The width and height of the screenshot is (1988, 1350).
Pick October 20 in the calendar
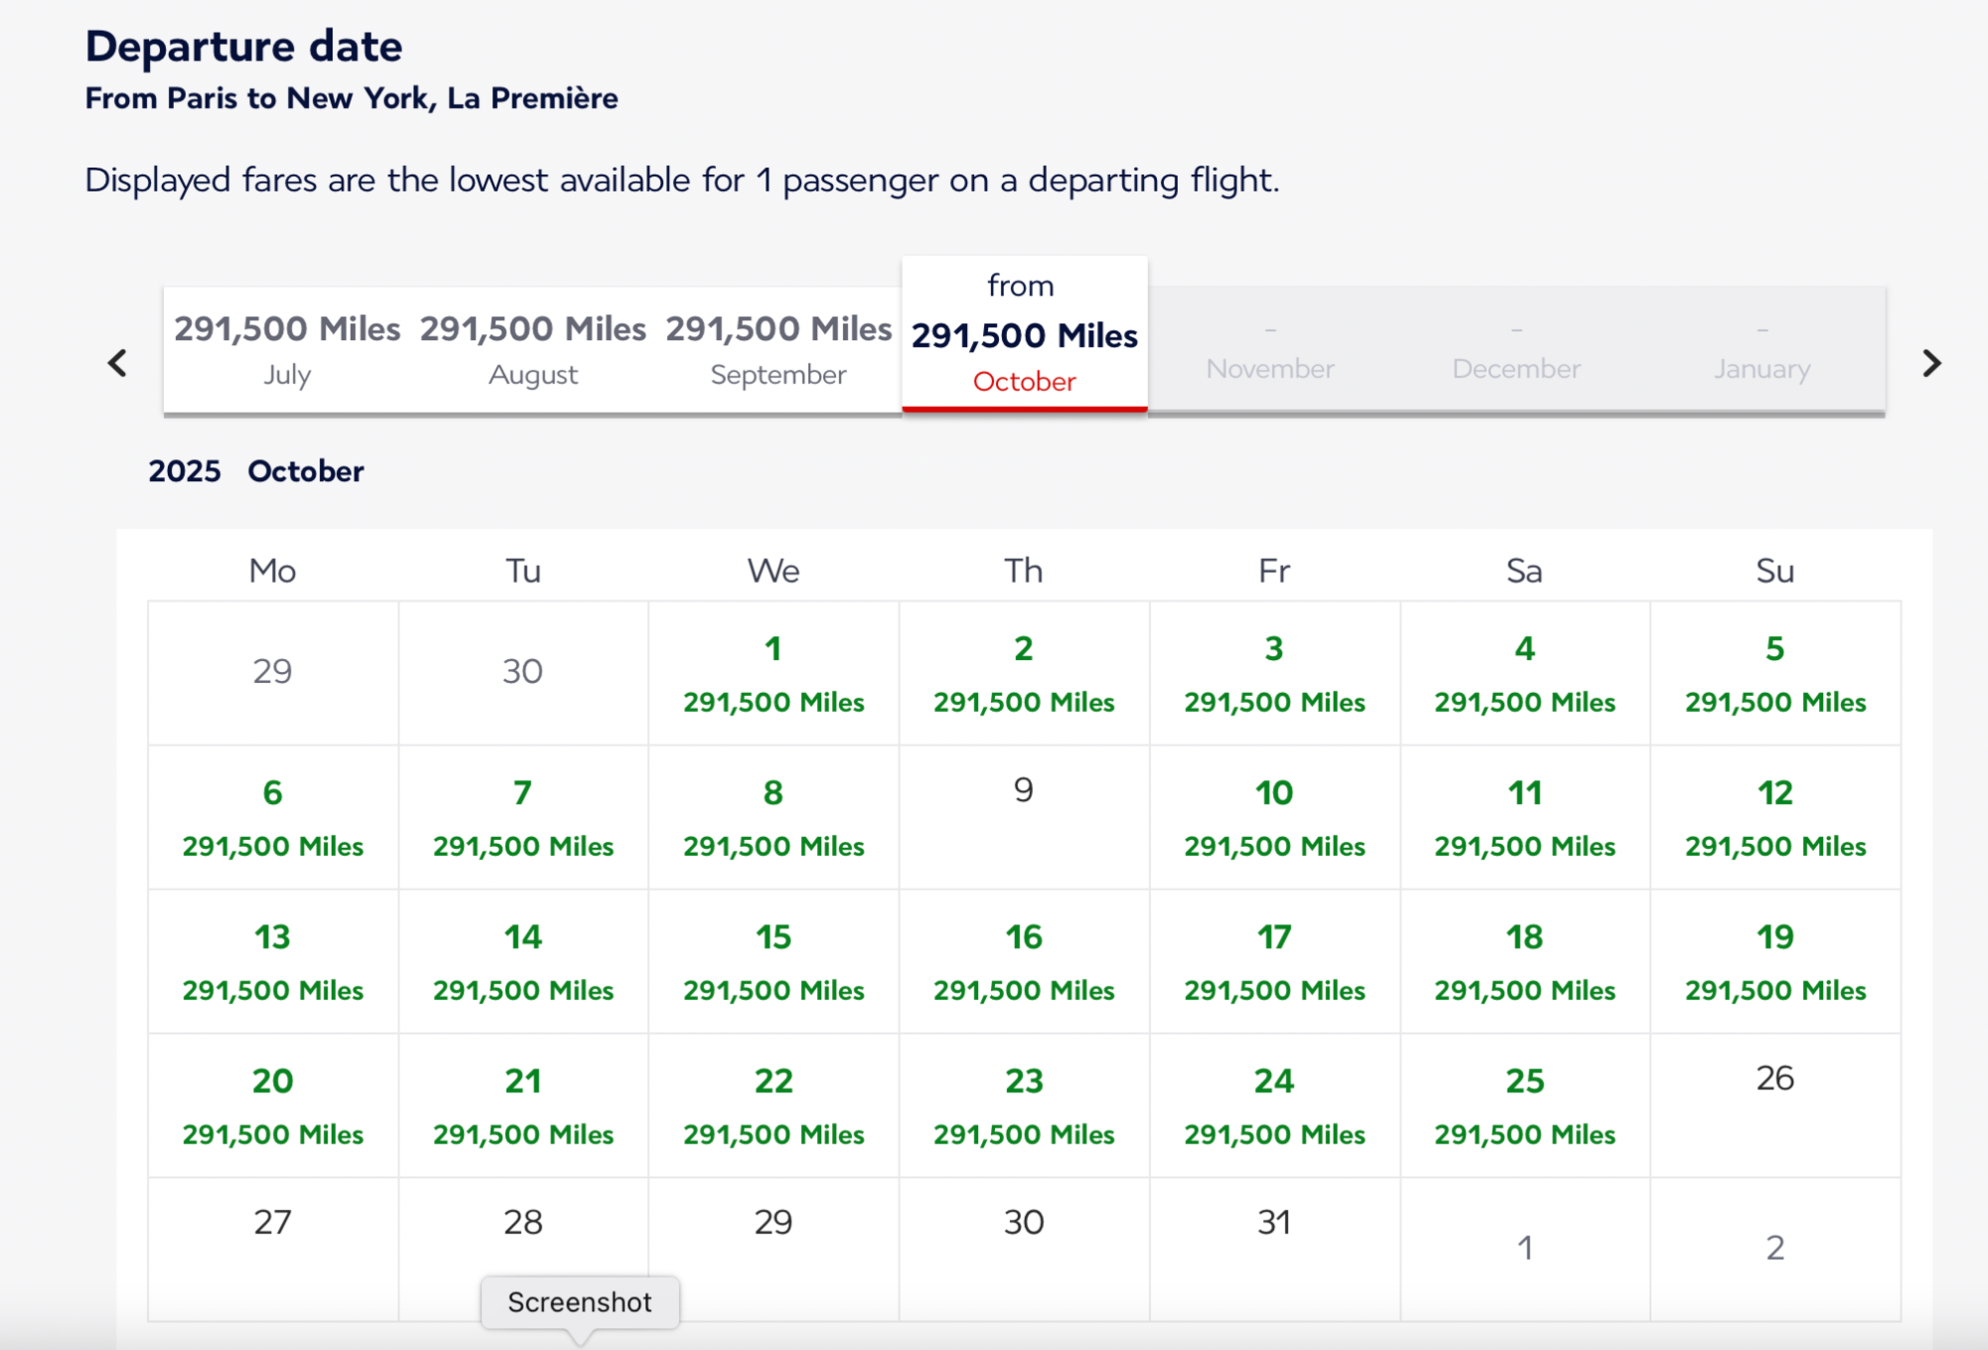(x=272, y=1106)
